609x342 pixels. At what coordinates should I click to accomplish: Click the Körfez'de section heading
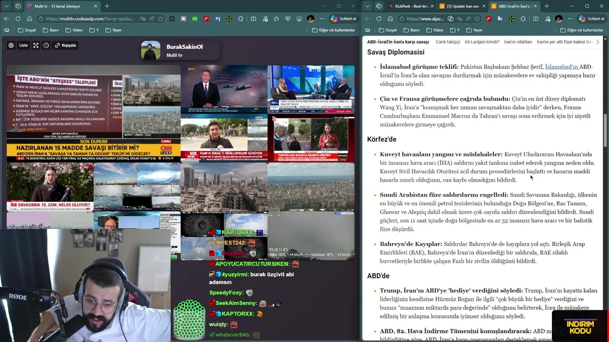point(382,139)
